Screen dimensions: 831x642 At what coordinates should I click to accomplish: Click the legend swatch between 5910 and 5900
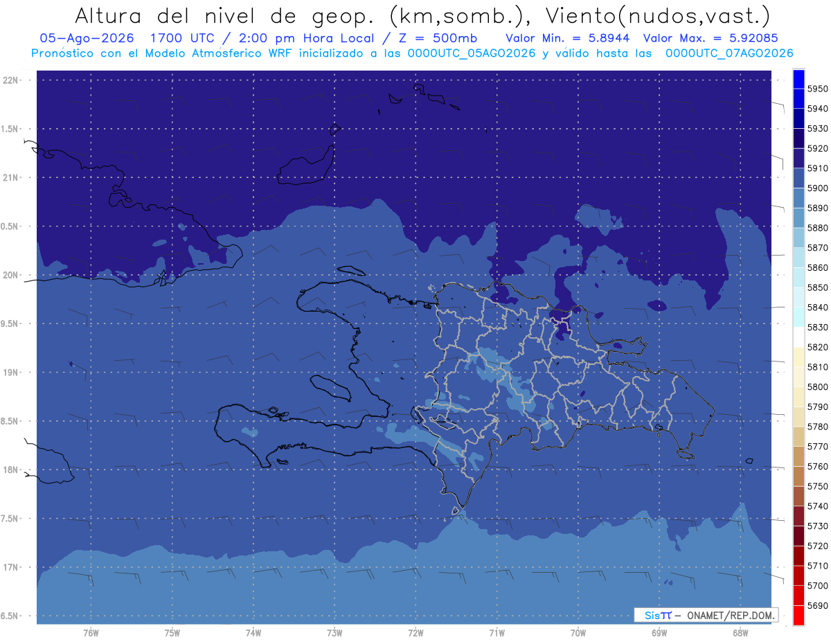coord(798,179)
